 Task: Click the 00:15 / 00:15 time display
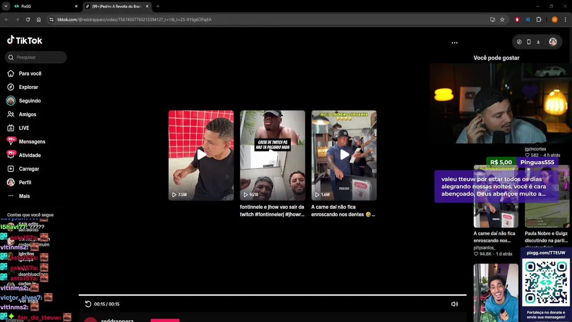coord(107,304)
